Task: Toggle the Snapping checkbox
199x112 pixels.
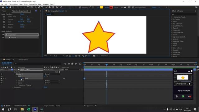Action: [80, 7]
